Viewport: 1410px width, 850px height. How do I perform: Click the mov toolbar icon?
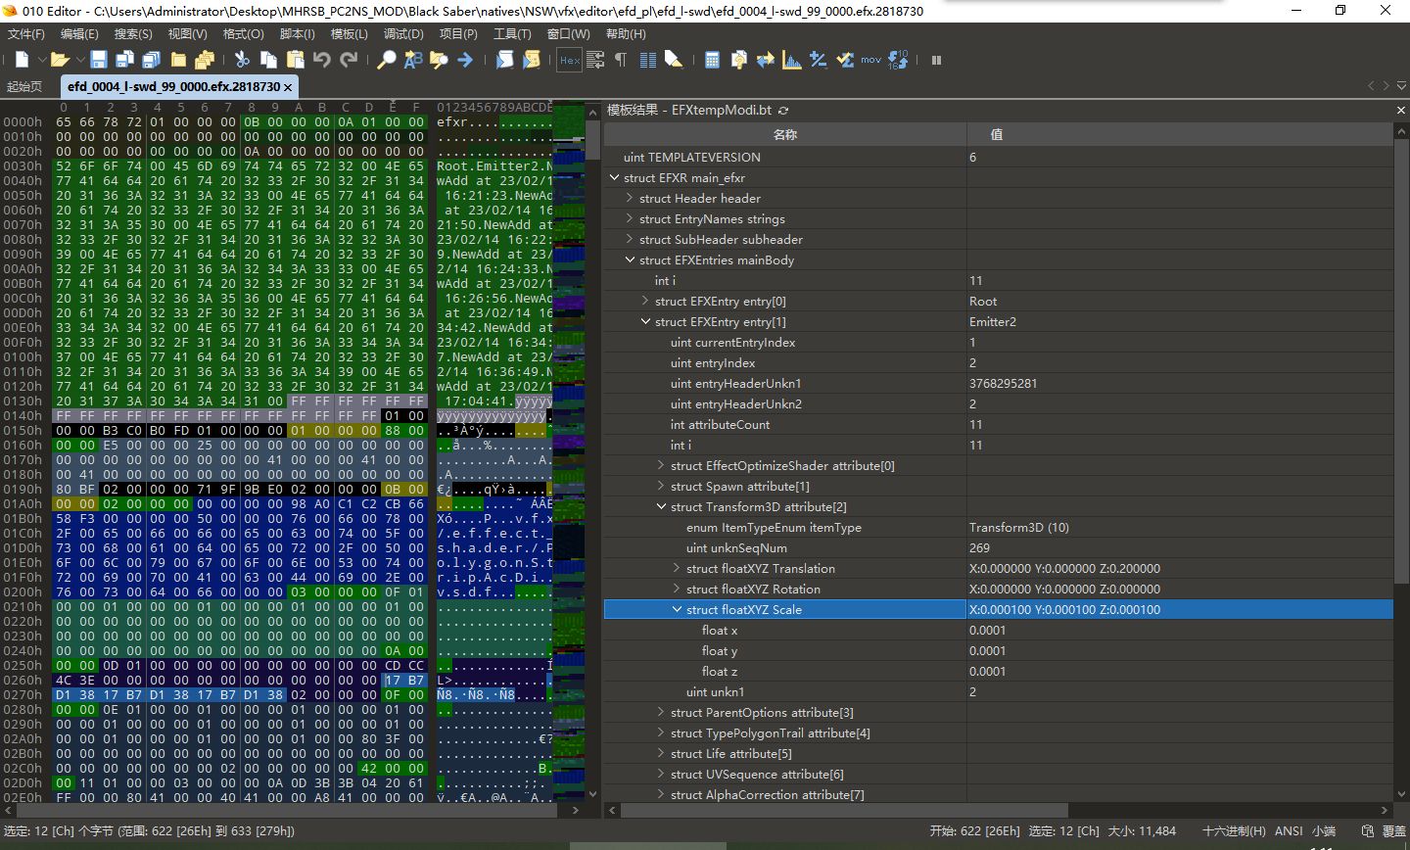click(x=869, y=60)
